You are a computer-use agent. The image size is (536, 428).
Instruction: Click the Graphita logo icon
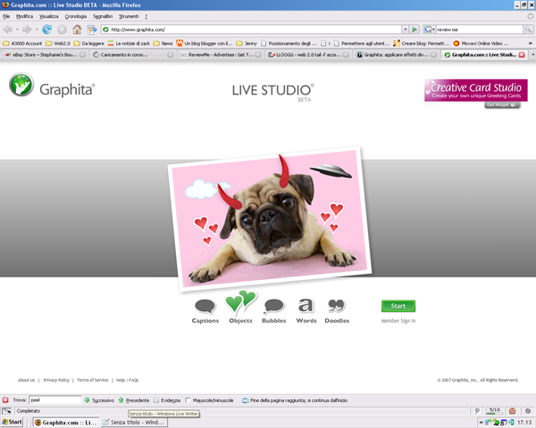click(x=21, y=85)
